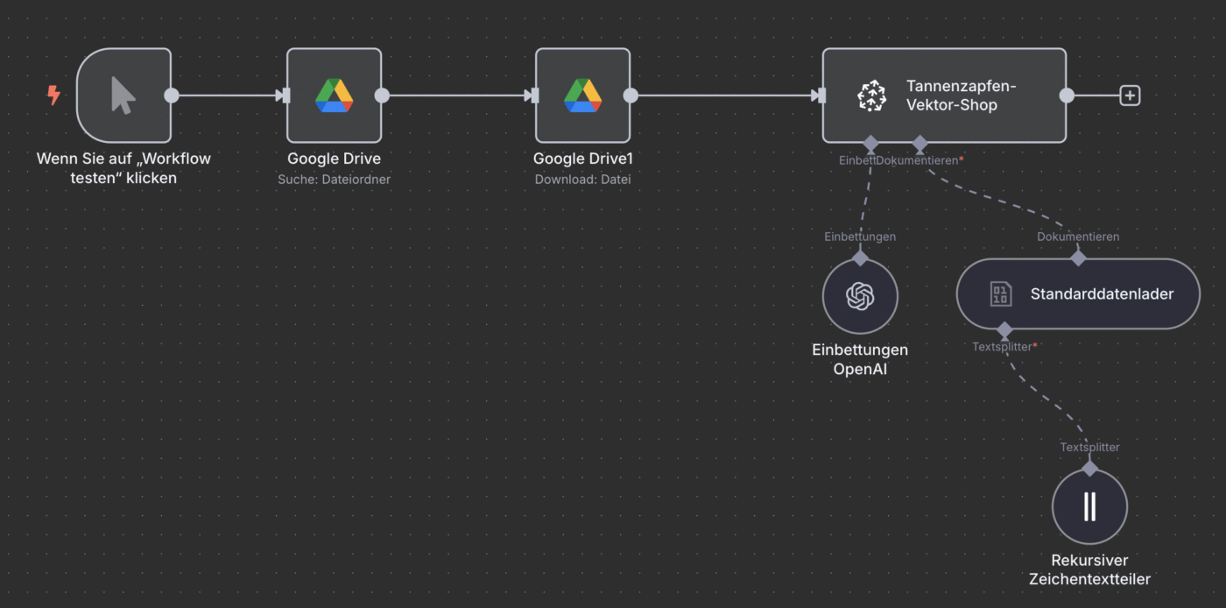Click the Tannenzapfen vector store icon
Screen dimensions: 1226x608
(x=871, y=95)
